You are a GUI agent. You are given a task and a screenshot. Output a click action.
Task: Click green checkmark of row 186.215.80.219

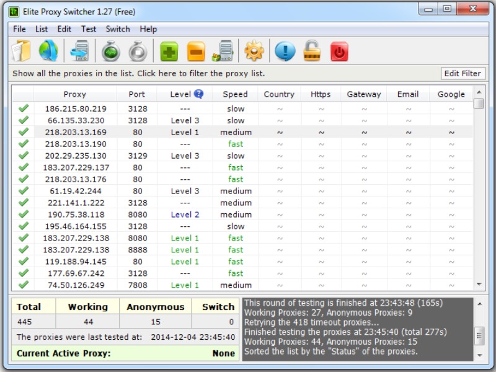(24, 108)
